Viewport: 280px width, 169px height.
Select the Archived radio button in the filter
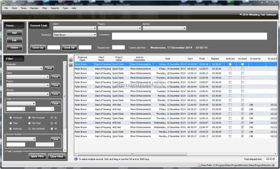[11, 129]
